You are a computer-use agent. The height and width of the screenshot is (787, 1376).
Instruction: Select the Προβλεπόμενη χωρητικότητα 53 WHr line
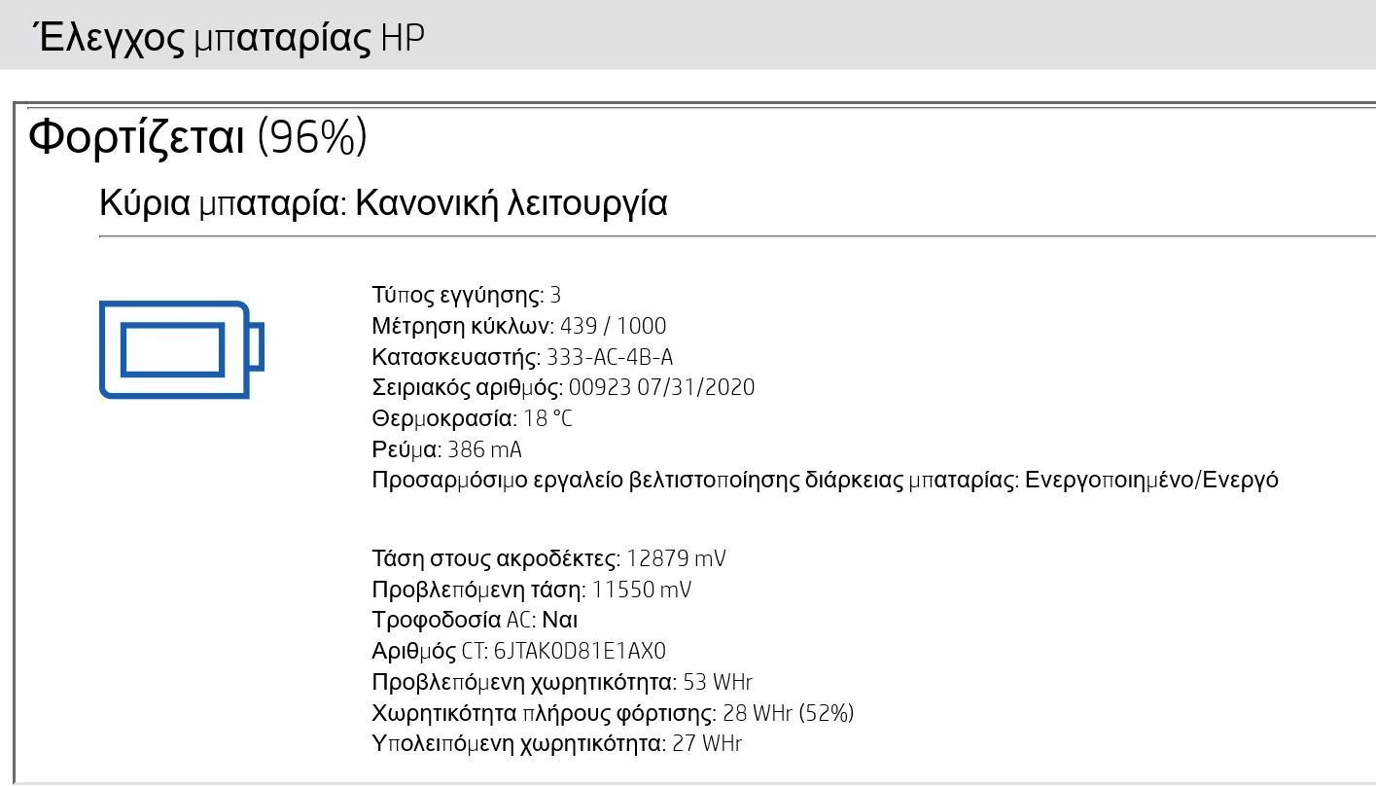click(562, 682)
